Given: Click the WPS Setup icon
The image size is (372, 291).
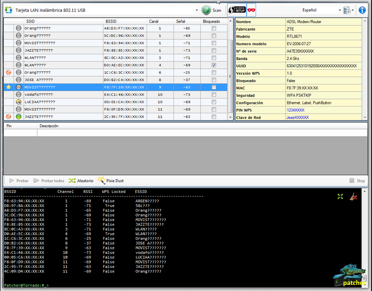Looking at the screenshot, I should 237,10.
